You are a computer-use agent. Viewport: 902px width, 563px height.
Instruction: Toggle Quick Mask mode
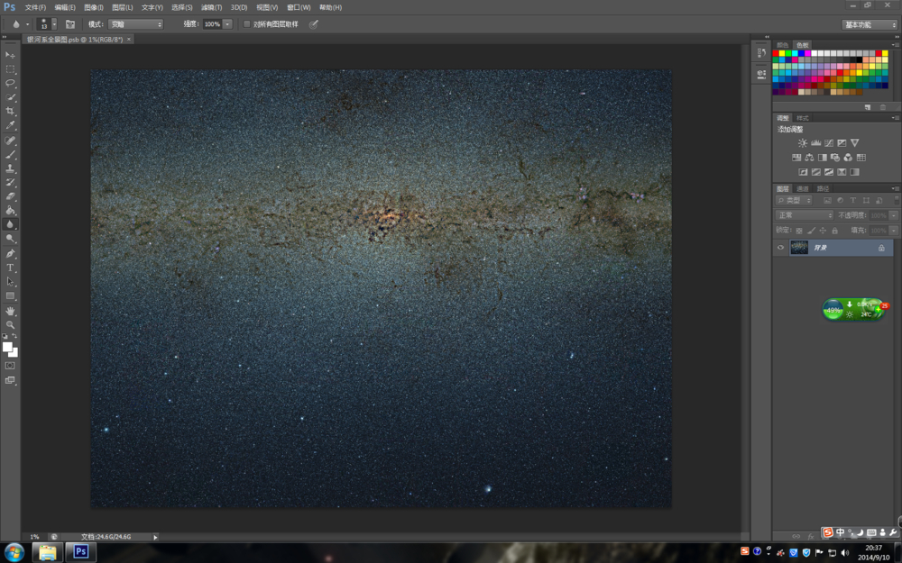(x=11, y=366)
